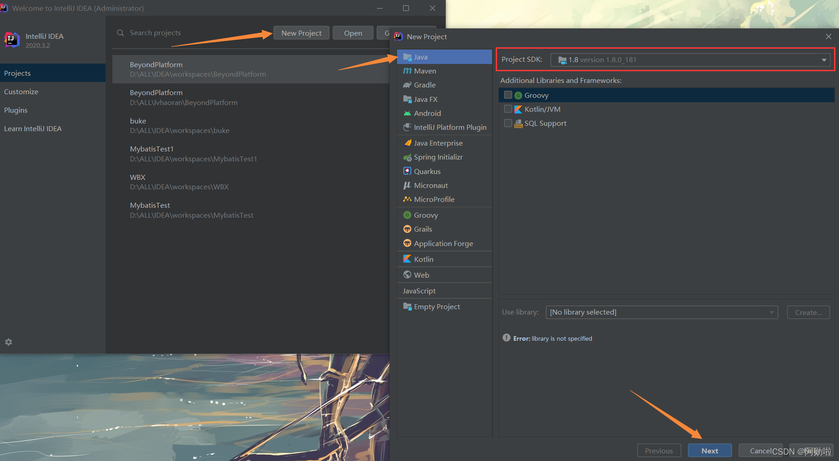This screenshot has height=461, width=839.
Task: Enable the SQL Support checkbox
Action: click(508, 123)
